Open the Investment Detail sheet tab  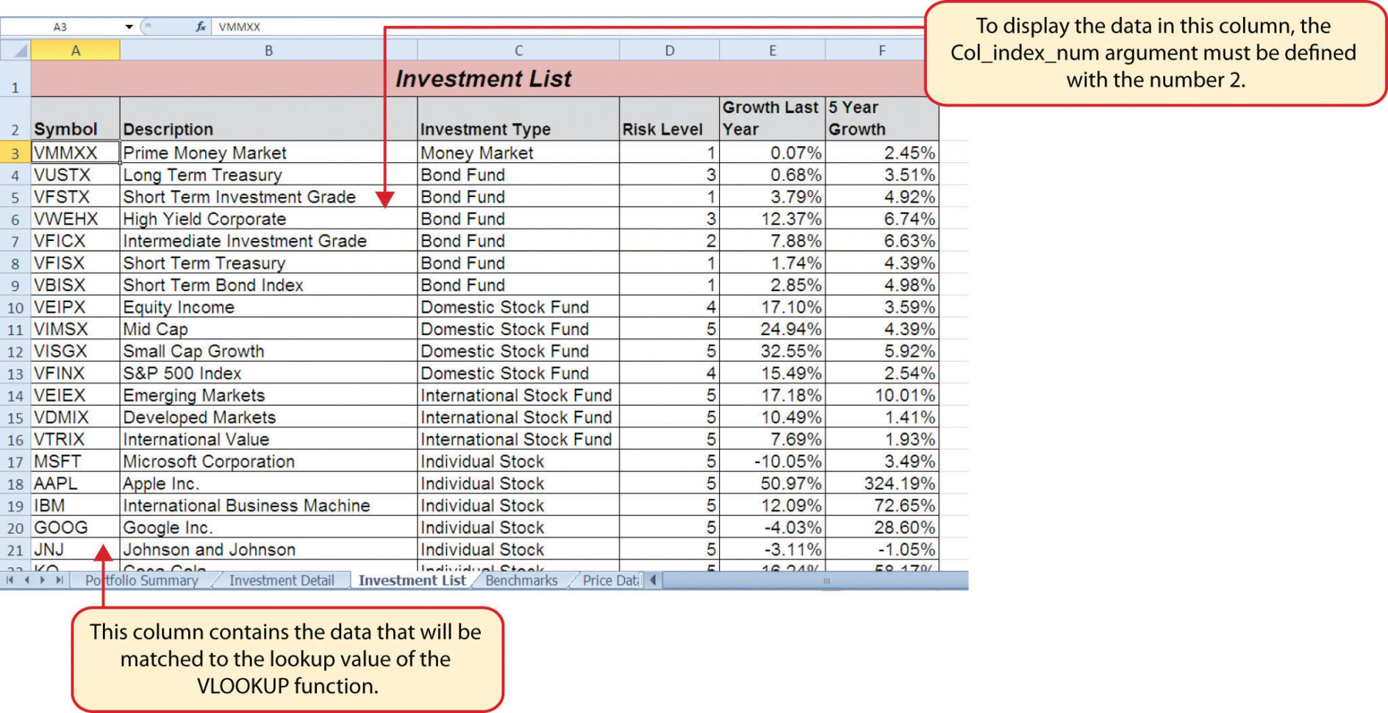click(281, 580)
